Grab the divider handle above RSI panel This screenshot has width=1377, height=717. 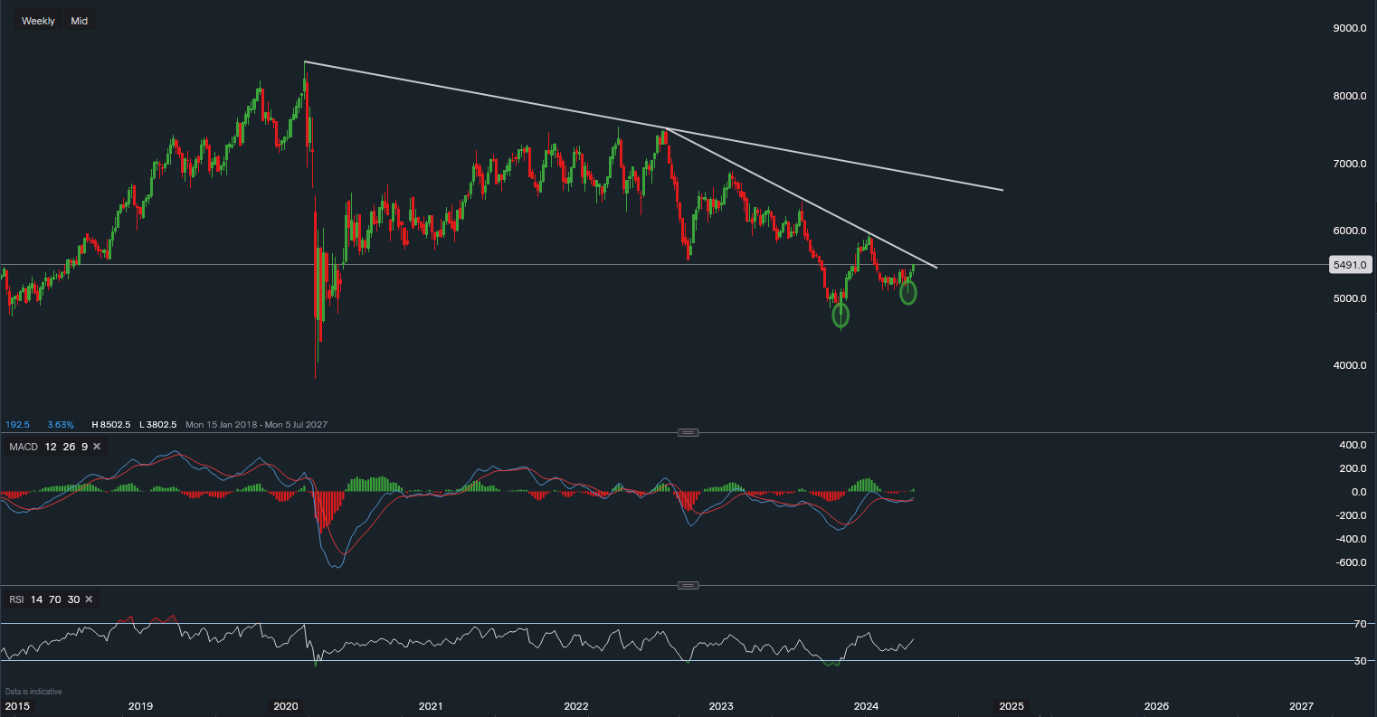click(x=688, y=585)
